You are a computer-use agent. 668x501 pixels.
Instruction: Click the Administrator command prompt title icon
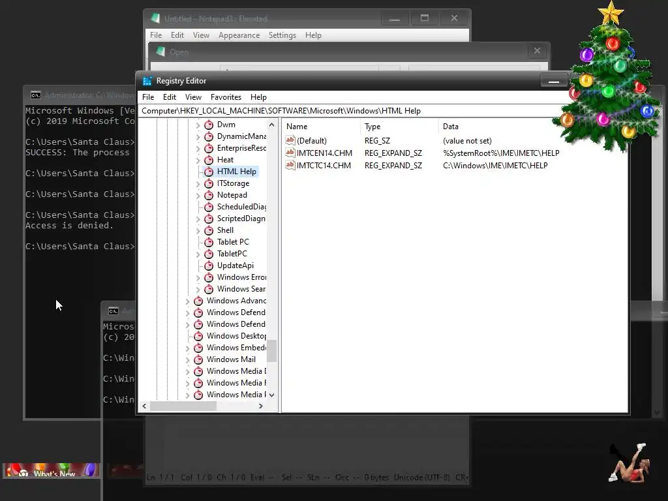pyautogui.click(x=36, y=95)
